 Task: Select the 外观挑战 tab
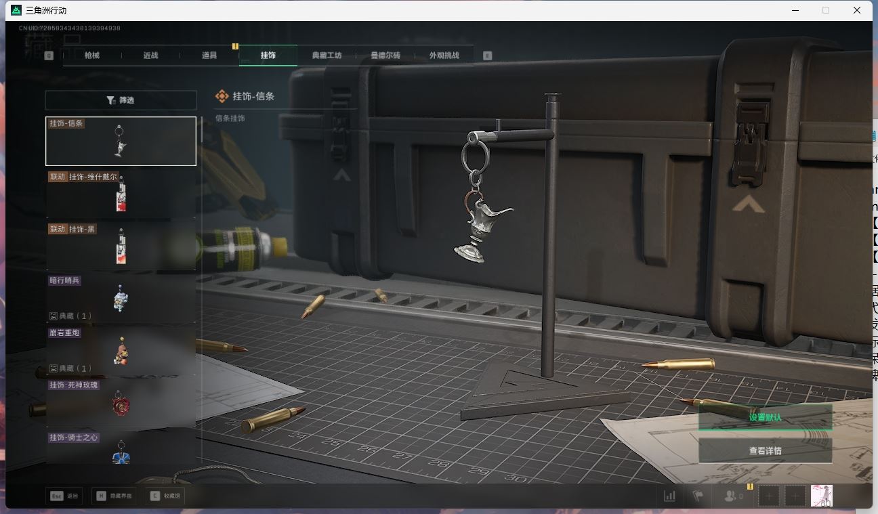click(x=444, y=56)
